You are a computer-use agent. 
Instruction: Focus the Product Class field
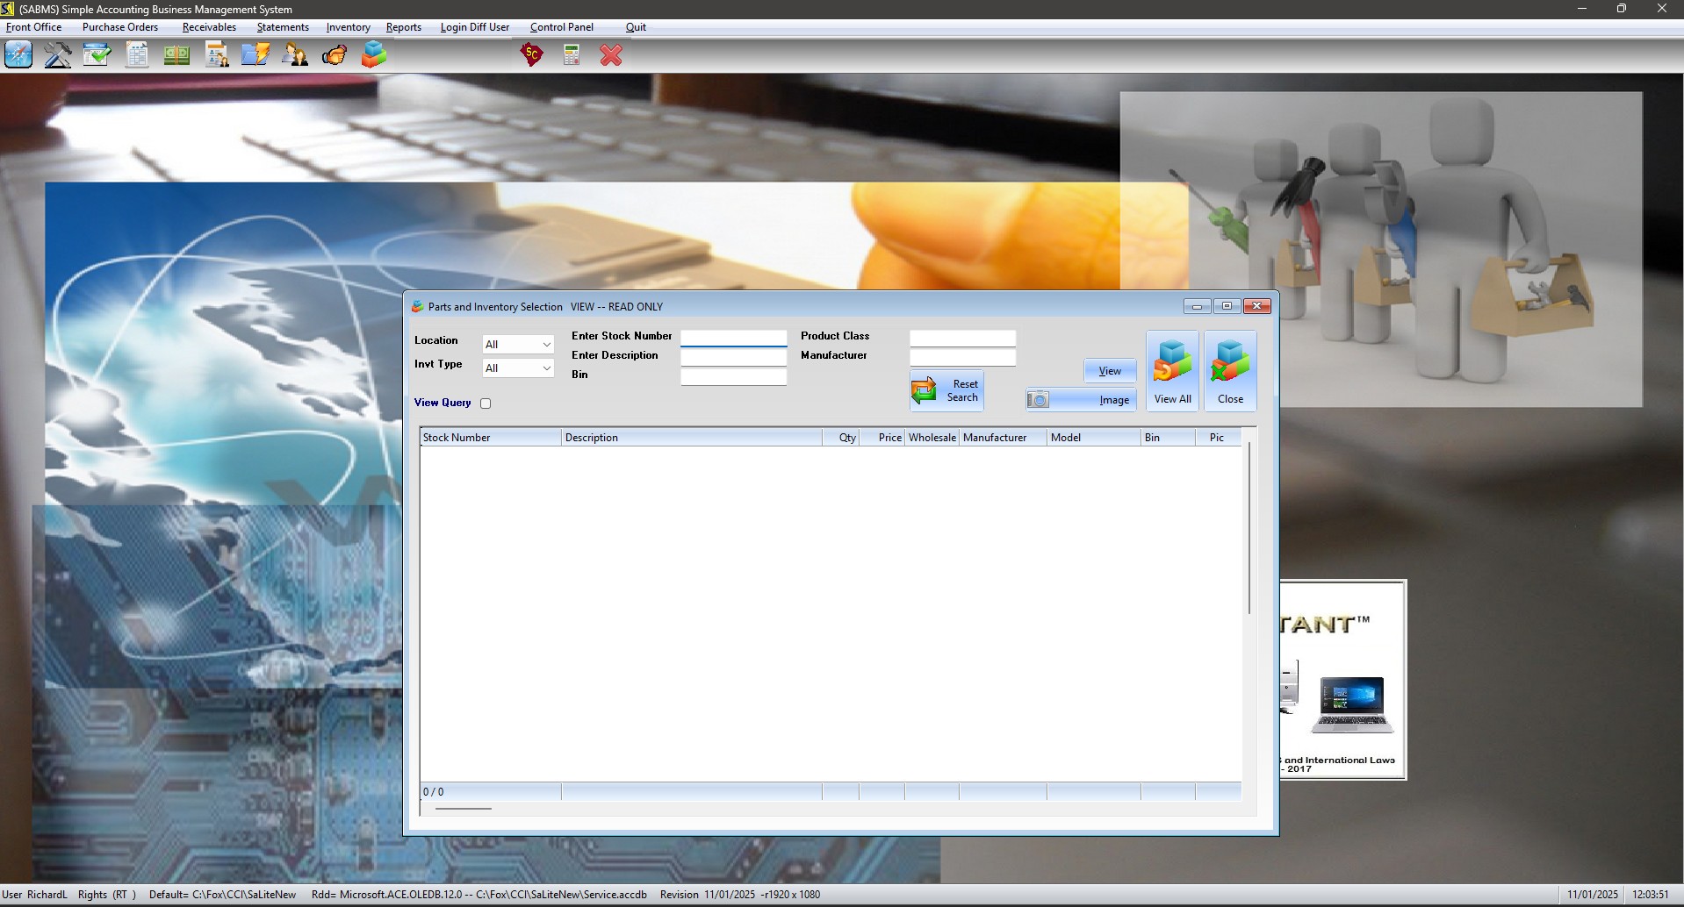963,338
